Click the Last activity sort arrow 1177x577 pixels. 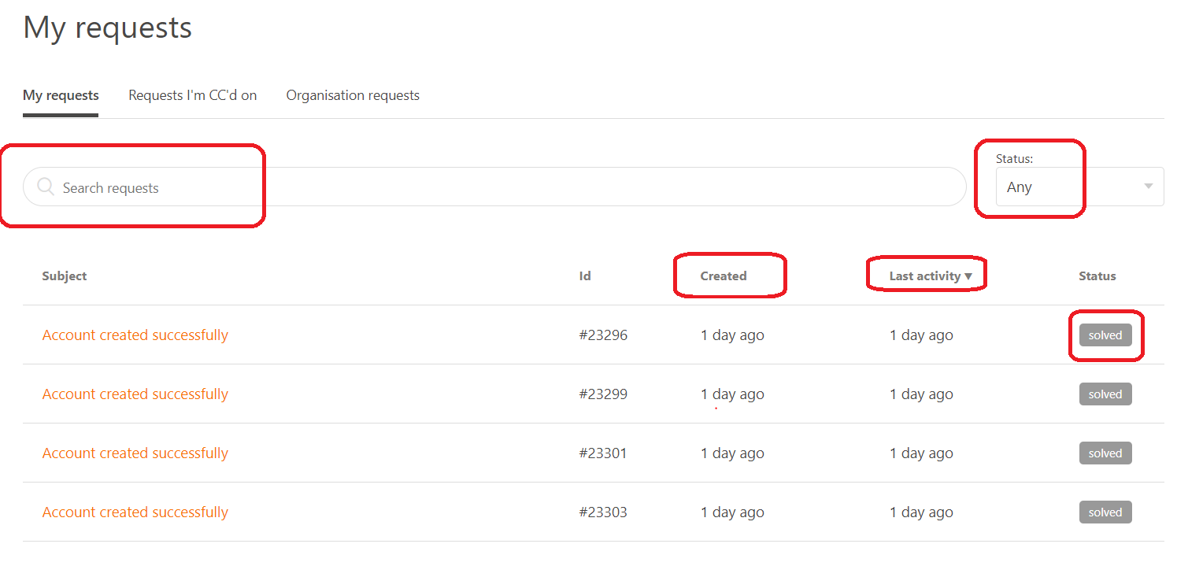point(968,276)
